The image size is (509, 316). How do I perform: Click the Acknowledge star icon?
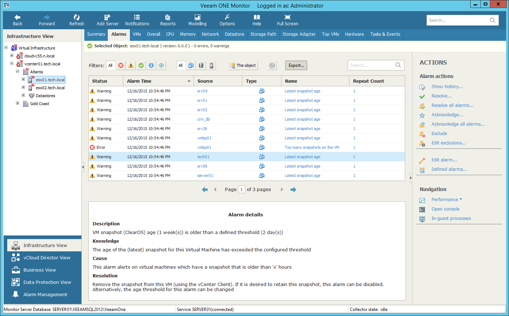coord(422,115)
